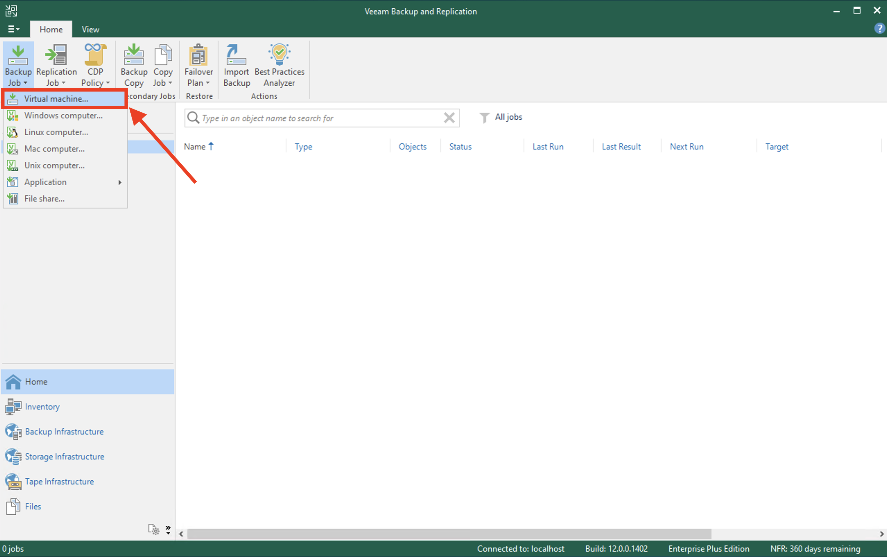Open the Backup Job dropdown button
The width and height of the screenshot is (887, 557).
[x=18, y=65]
